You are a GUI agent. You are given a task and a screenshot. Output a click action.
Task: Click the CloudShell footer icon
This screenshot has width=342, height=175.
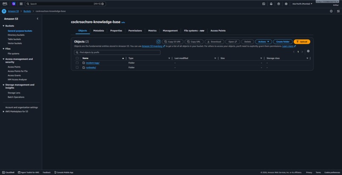(3, 172)
